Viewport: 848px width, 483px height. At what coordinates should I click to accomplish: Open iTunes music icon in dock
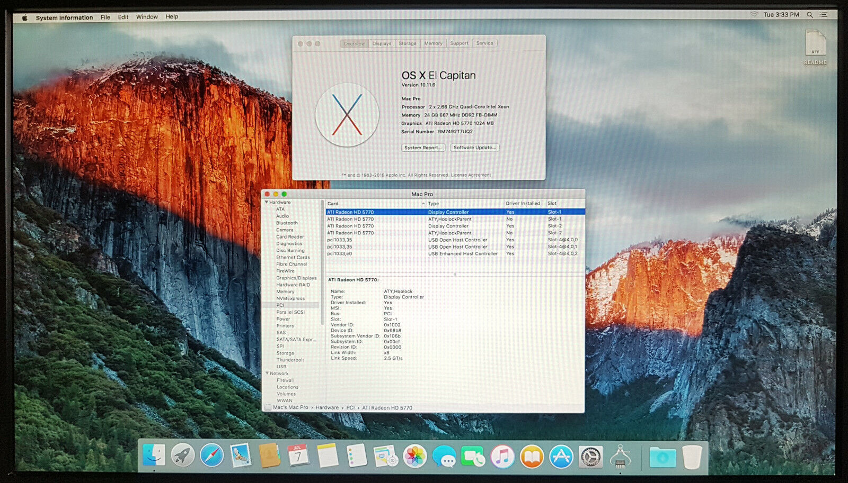[502, 456]
